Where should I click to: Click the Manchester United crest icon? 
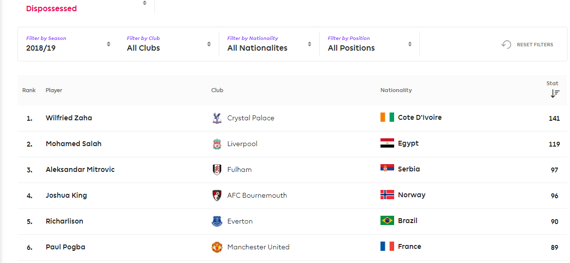(217, 247)
